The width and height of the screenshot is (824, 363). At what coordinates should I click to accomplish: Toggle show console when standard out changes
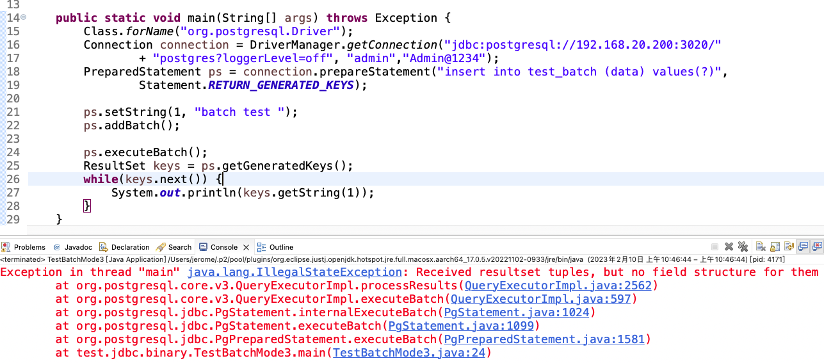[803, 247]
